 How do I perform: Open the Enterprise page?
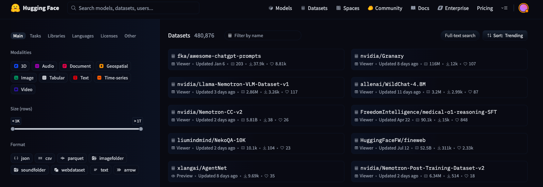(453, 8)
